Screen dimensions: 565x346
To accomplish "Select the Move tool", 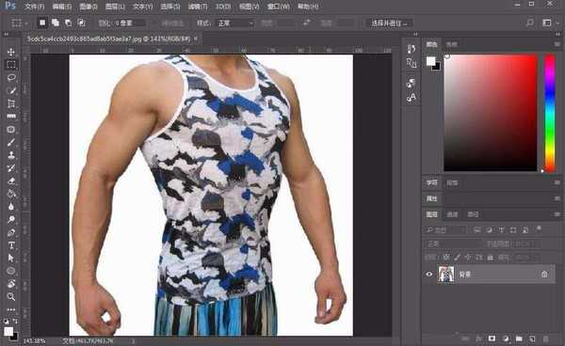I will point(11,52).
